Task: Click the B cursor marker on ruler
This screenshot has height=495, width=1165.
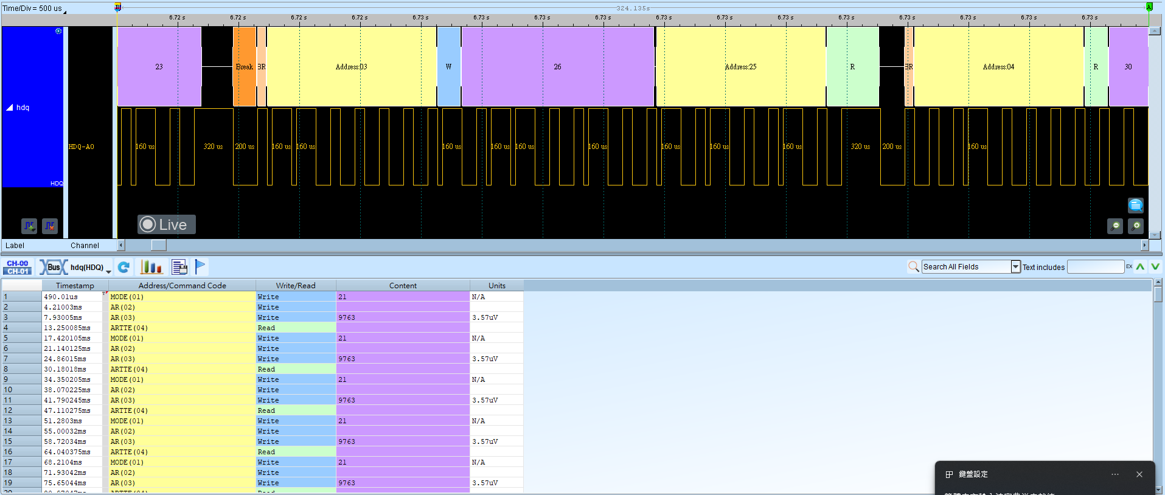Action: click(117, 7)
